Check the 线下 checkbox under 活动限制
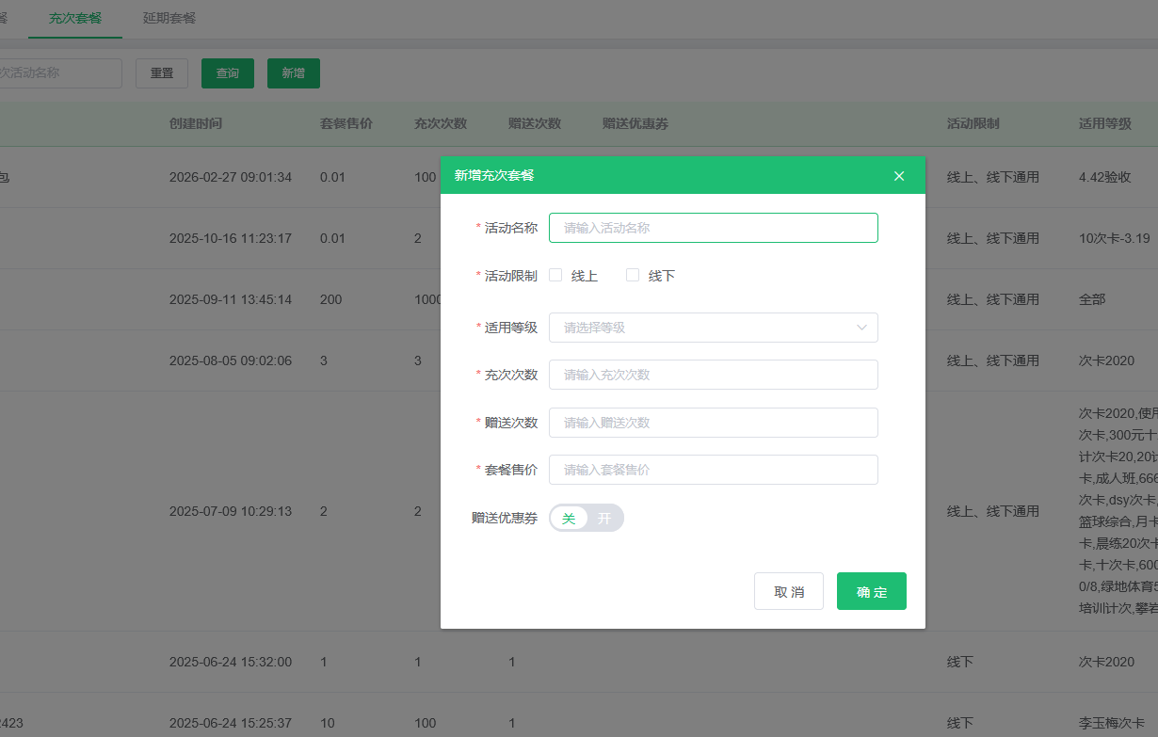The width and height of the screenshot is (1158, 737). point(632,274)
